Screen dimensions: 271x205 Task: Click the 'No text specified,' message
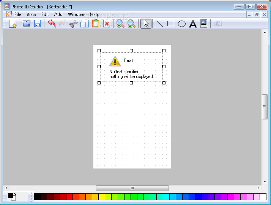point(125,72)
